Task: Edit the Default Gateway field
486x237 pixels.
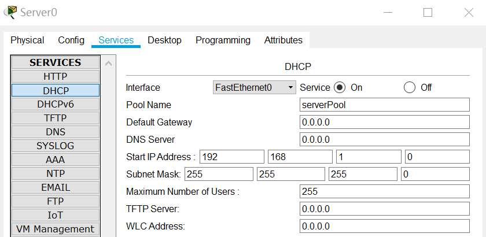Action: [385, 123]
